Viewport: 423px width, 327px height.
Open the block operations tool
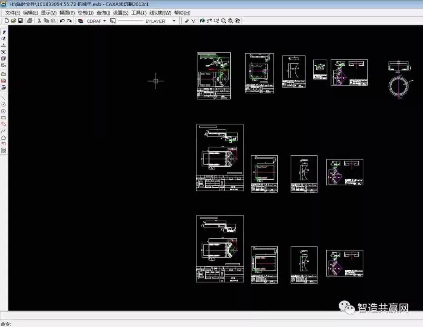click(x=4, y=58)
